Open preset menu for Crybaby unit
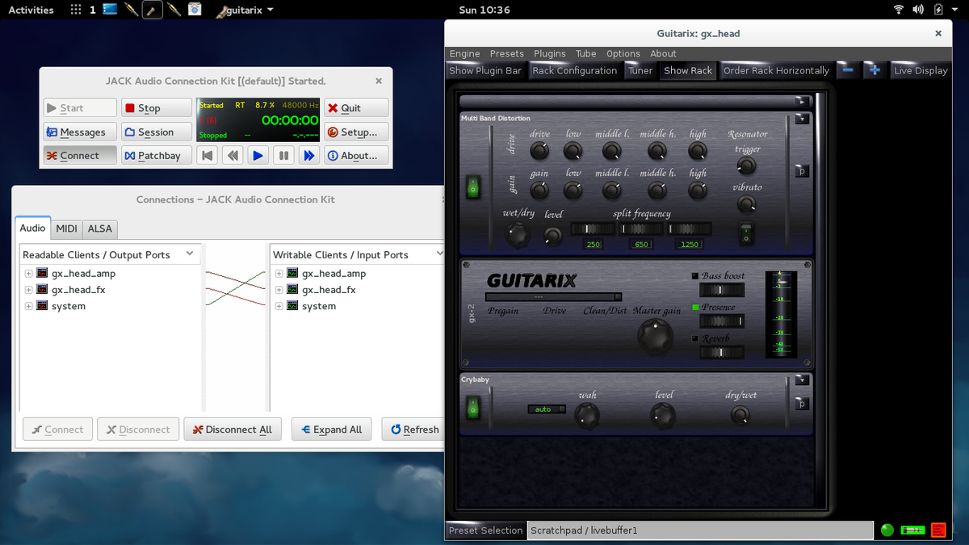Viewport: 969px width, 545px height. 802,404
